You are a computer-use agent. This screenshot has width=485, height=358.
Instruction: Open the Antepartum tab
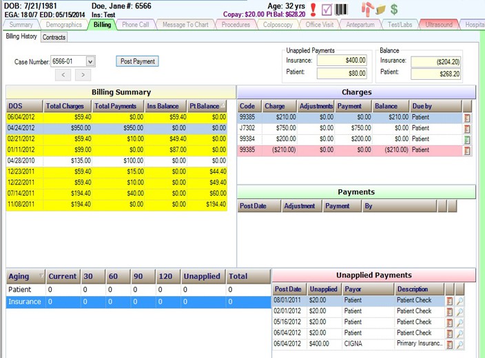click(x=360, y=25)
